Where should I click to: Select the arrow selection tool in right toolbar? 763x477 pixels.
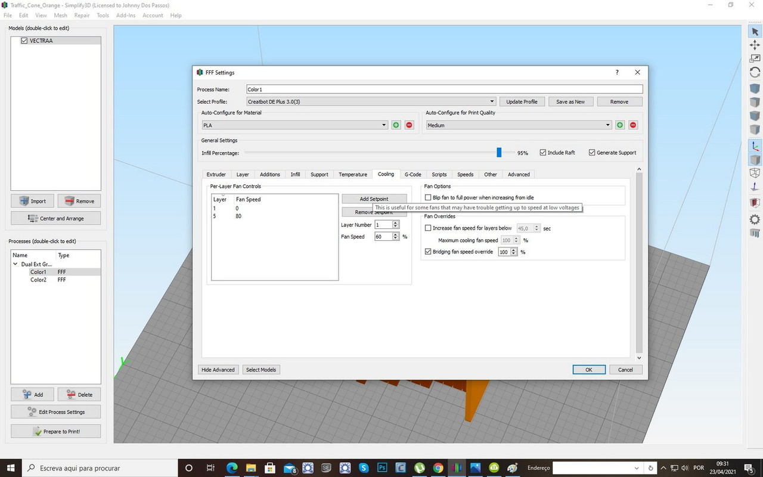(755, 31)
